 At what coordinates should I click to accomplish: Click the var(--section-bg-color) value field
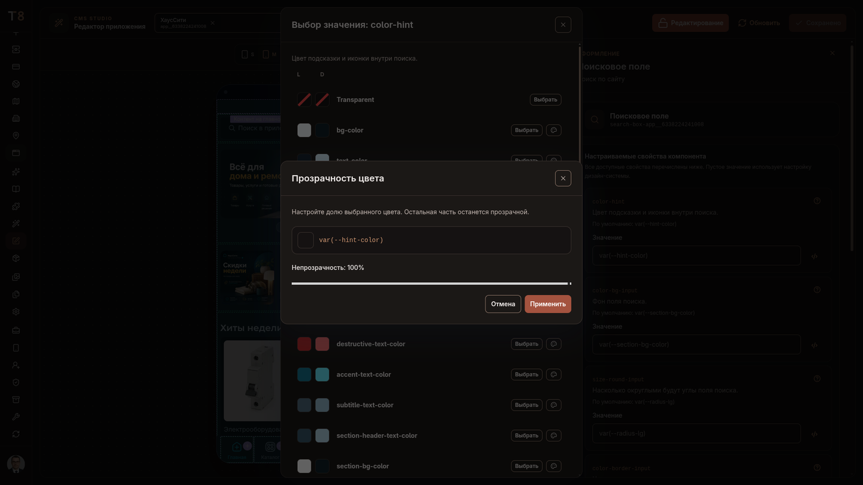[696, 344]
